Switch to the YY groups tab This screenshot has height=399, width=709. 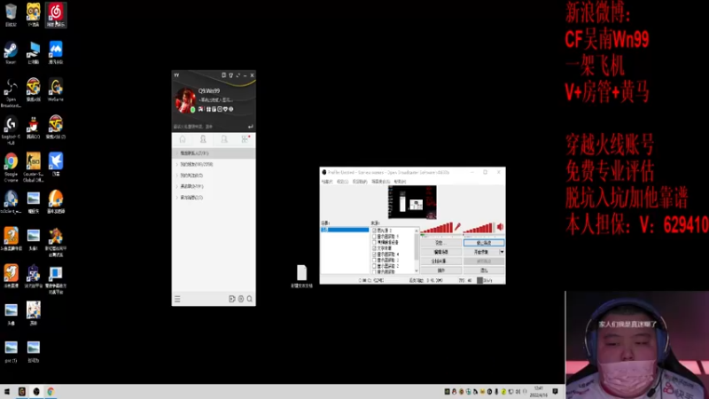point(224,139)
